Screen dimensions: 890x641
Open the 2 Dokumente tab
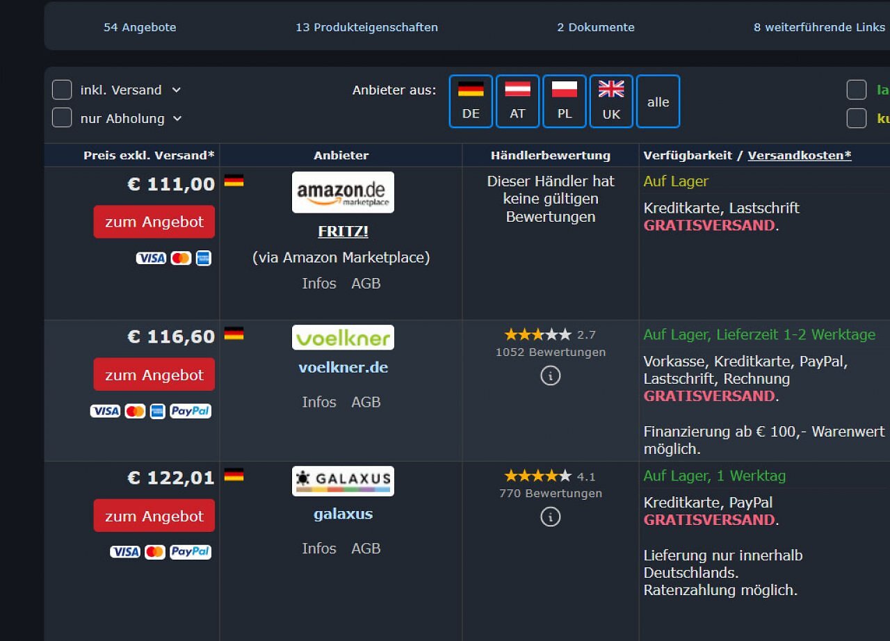coord(596,27)
